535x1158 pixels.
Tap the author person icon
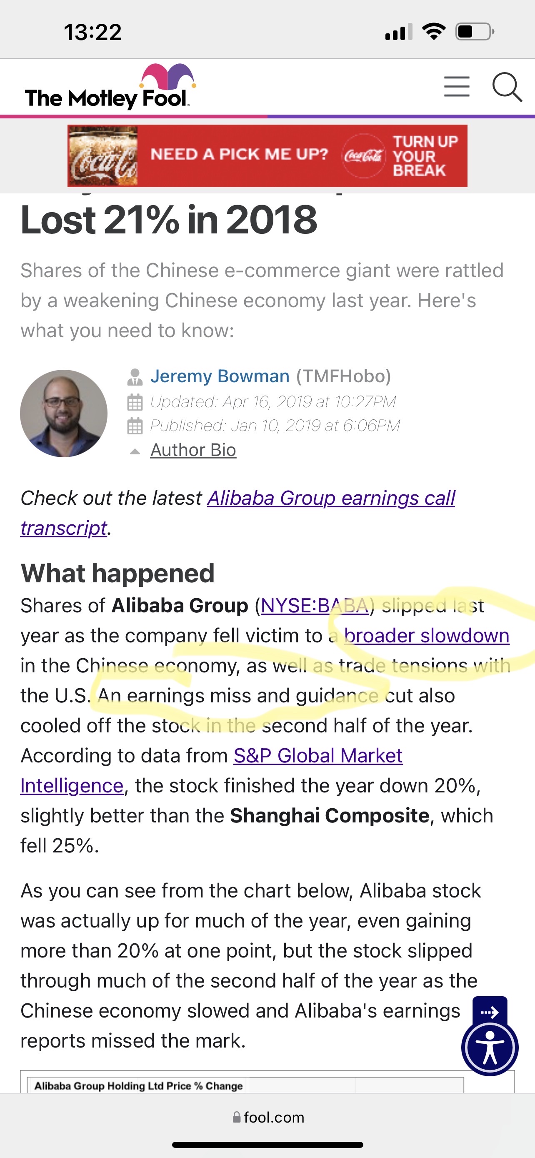[135, 377]
